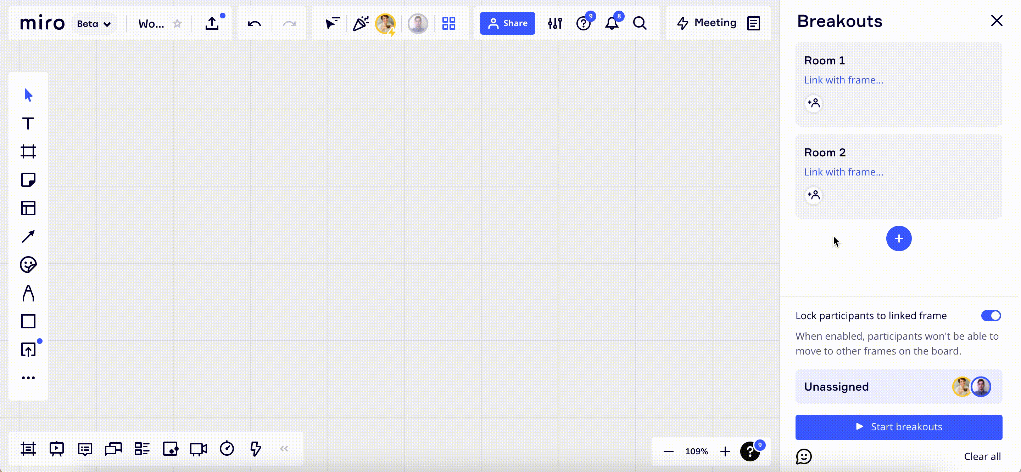Open the Templates tool
This screenshot has width=1021, height=472.
coord(28,208)
